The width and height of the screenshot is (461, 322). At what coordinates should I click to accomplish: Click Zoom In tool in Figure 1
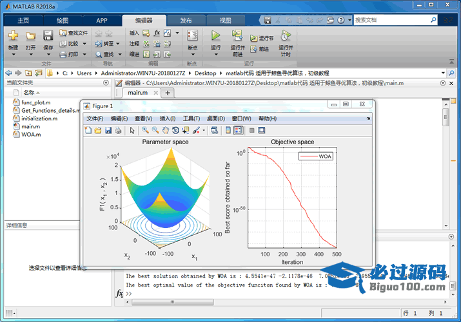point(145,130)
